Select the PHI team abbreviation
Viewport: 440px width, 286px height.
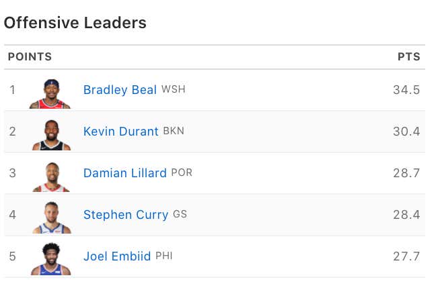tap(164, 256)
